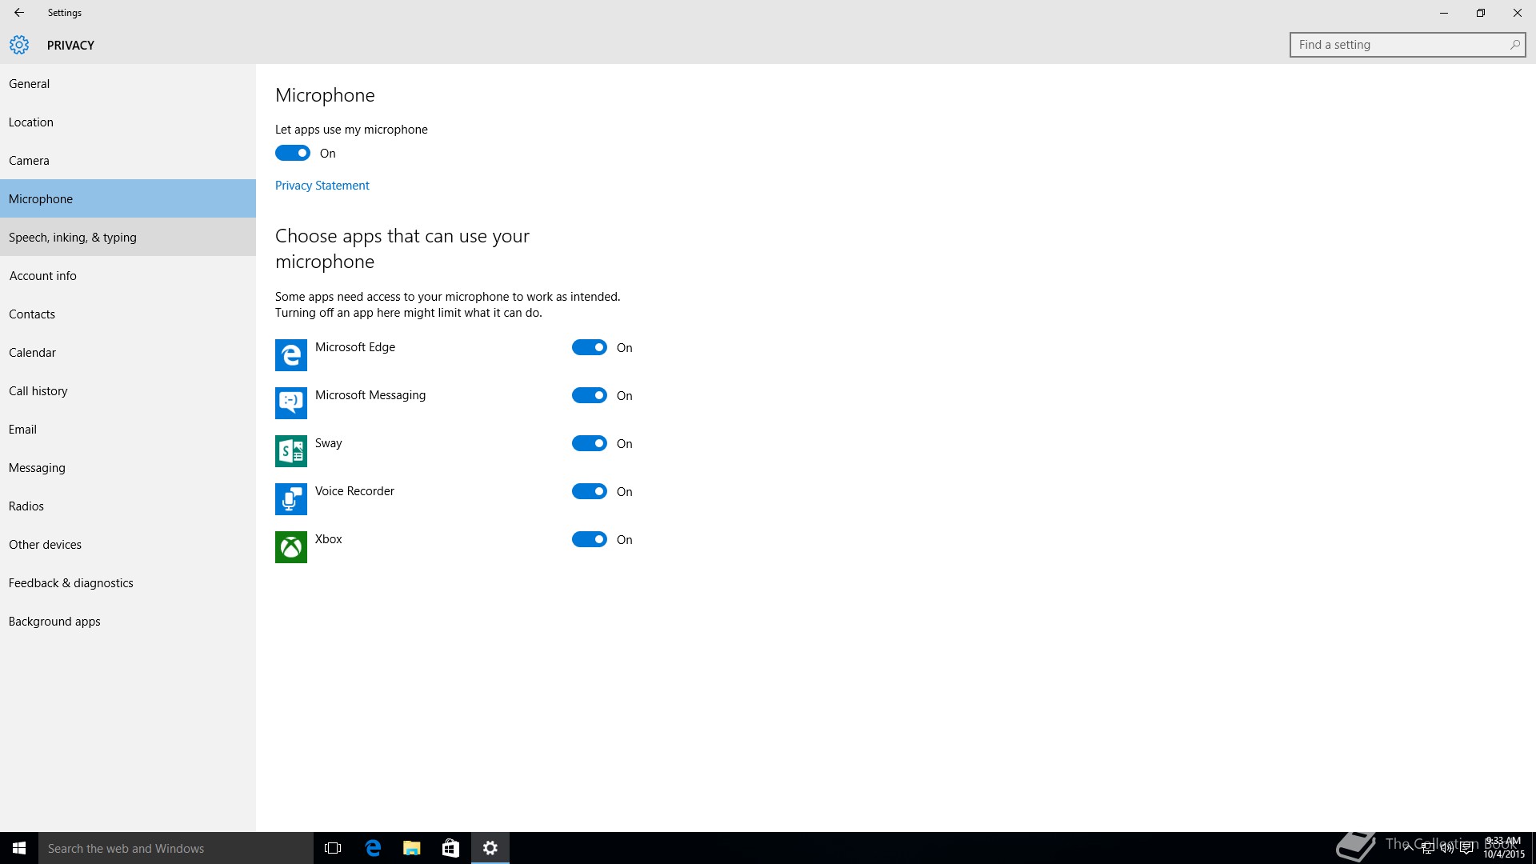The height and width of the screenshot is (864, 1536).
Task: Click the Privacy settings gear icon
Action: click(19, 45)
